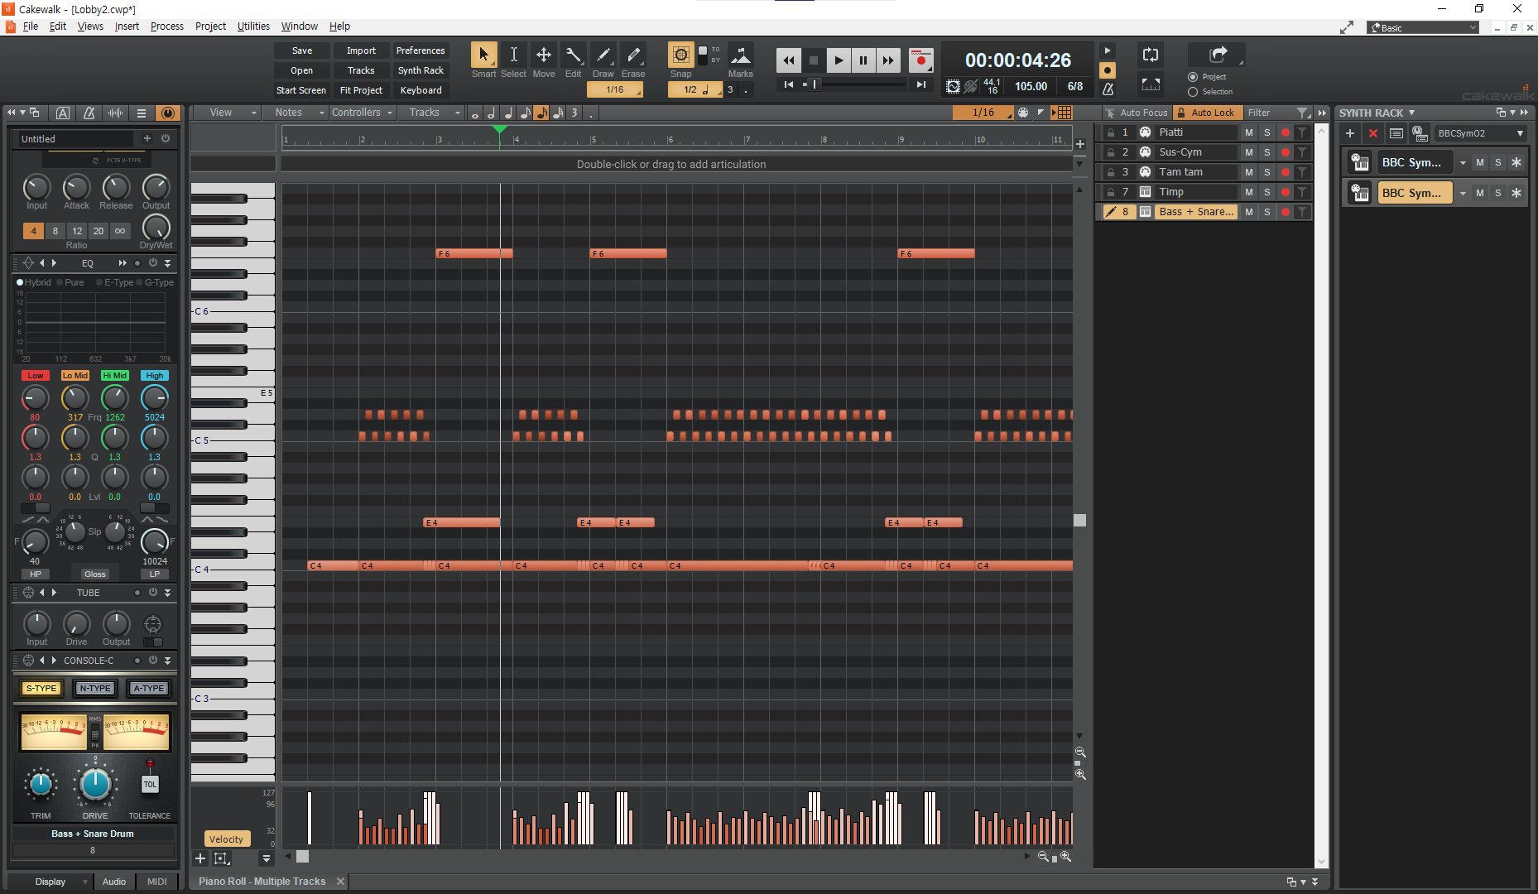Add a synth in Synth Rack
Viewport: 1538px width, 894px height.
1350,133
